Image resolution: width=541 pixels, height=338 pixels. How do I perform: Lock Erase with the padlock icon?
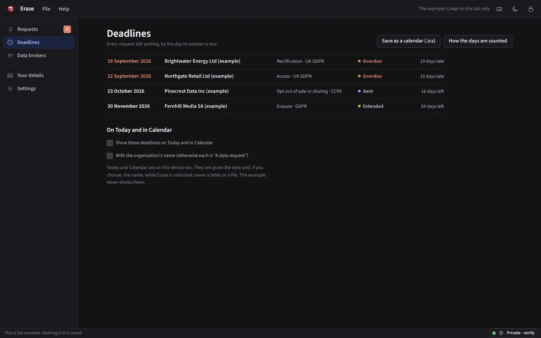531,9
